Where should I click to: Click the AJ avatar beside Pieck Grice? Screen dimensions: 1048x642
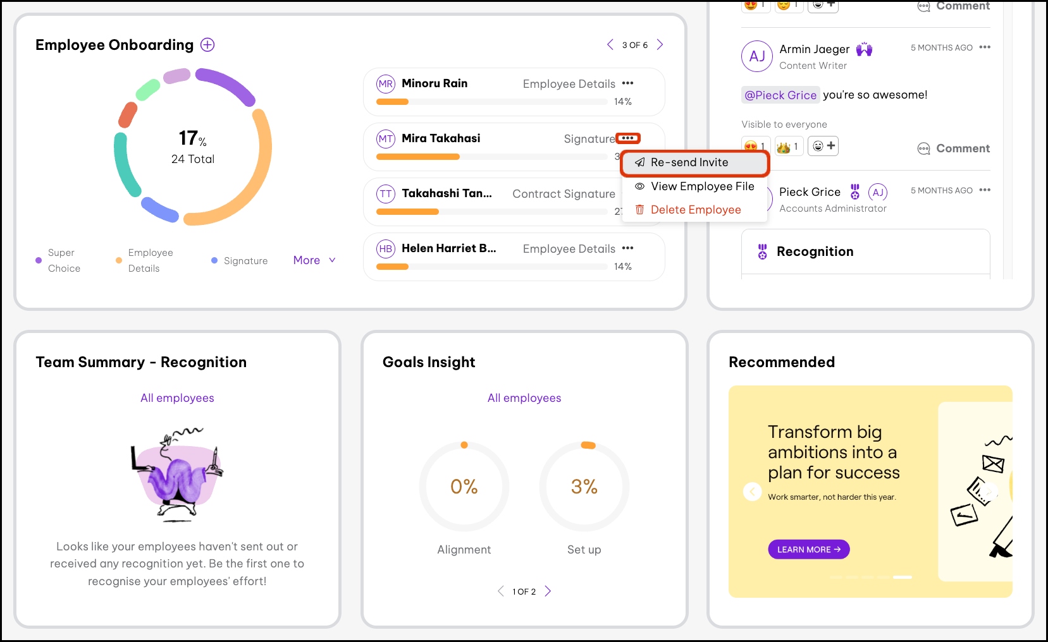[x=878, y=192]
